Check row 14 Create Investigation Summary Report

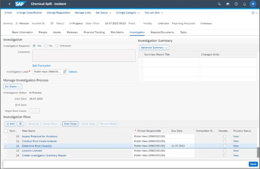[6, 155]
